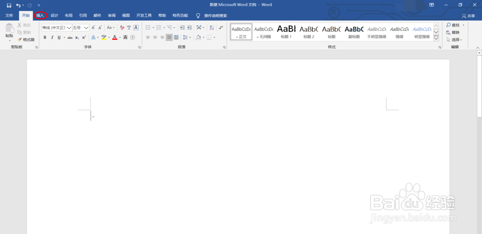
Task: Click the Align Left icon
Action: click(x=148, y=37)
